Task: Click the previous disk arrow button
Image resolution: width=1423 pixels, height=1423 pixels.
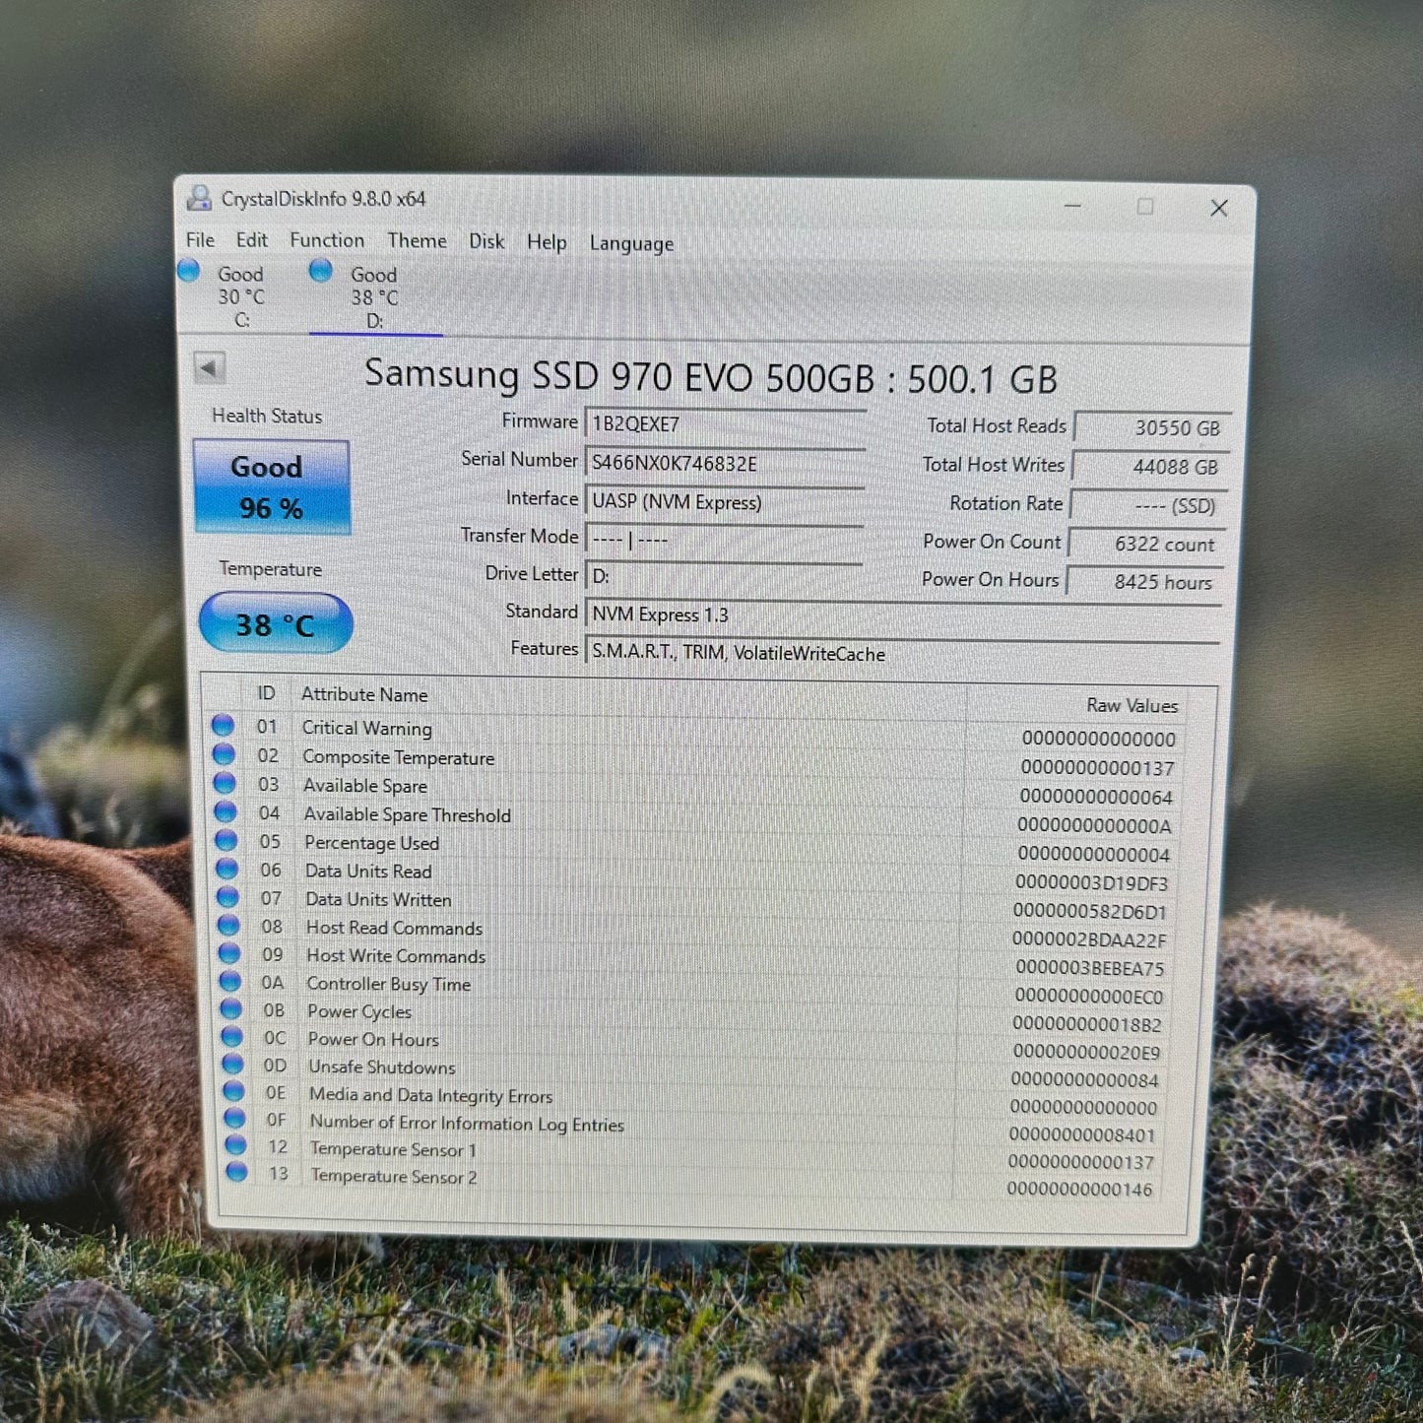Action: point(209,368)
